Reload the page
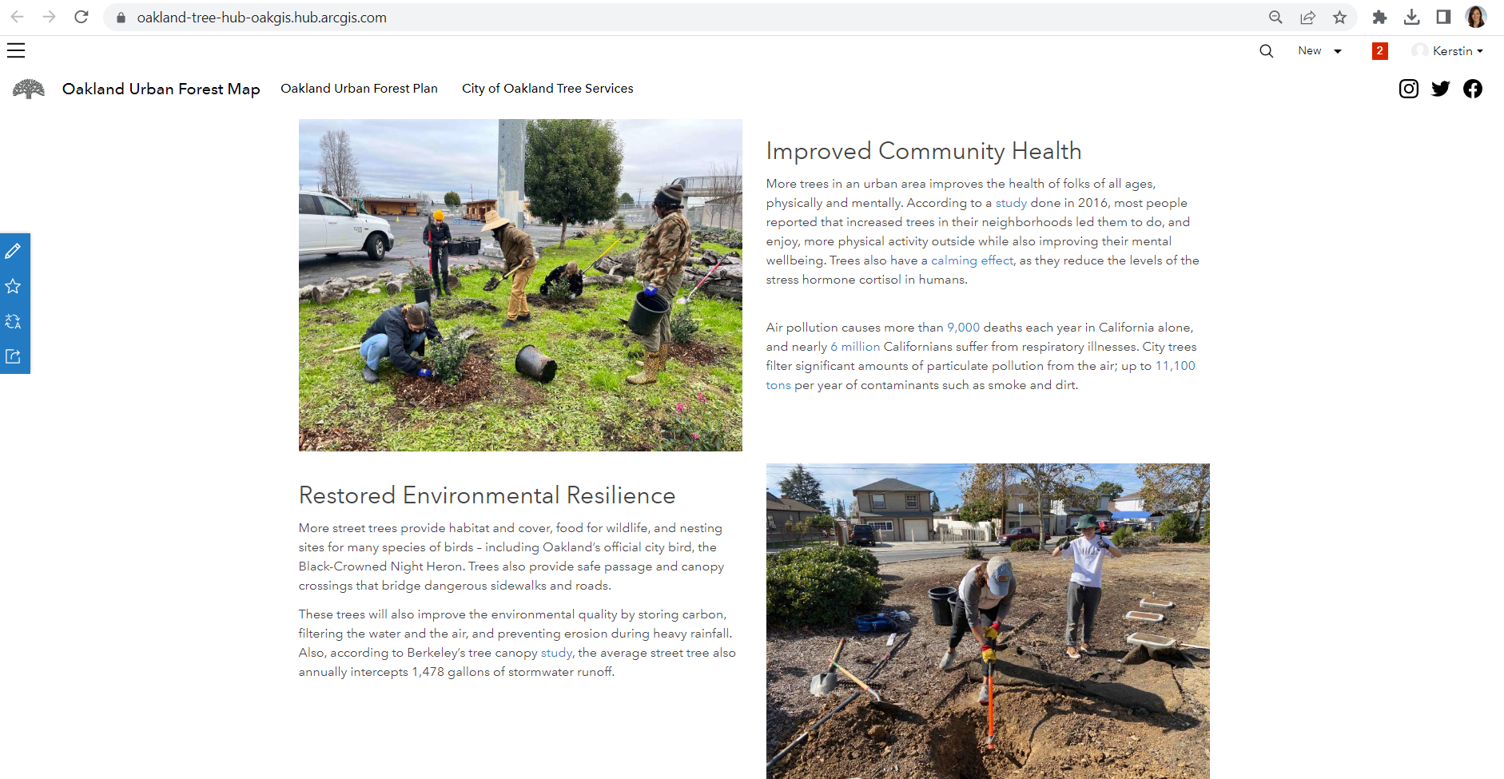 pyautogui.click(x=81, y=17)
